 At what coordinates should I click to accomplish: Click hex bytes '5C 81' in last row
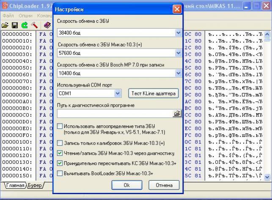(x=193, y=176)
